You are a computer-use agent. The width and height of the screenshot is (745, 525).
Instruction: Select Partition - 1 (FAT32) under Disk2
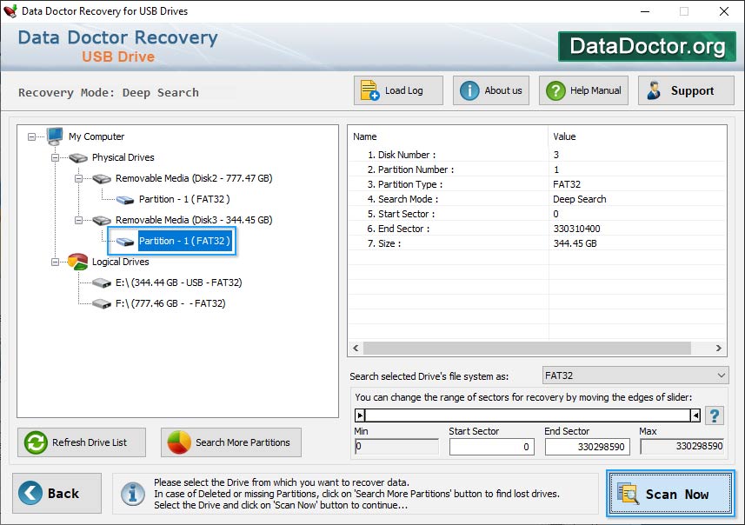[184, 200]
